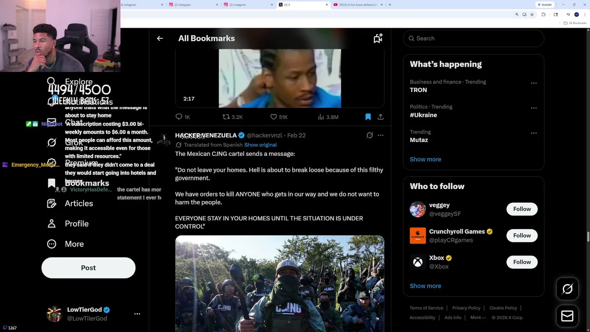Open the #Ukraine trend options menu
The image size is (590, 332).
(534, 108)
